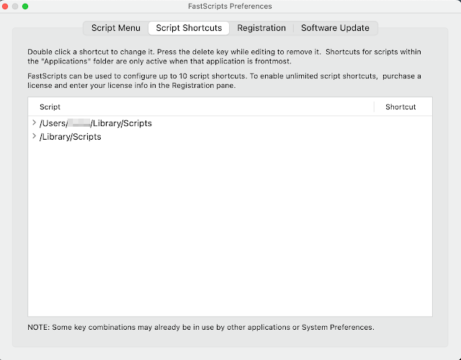Select the /Users/.../Library/Scripts folder row
Viewport: 461px width, 360px height.
point(230,123)
